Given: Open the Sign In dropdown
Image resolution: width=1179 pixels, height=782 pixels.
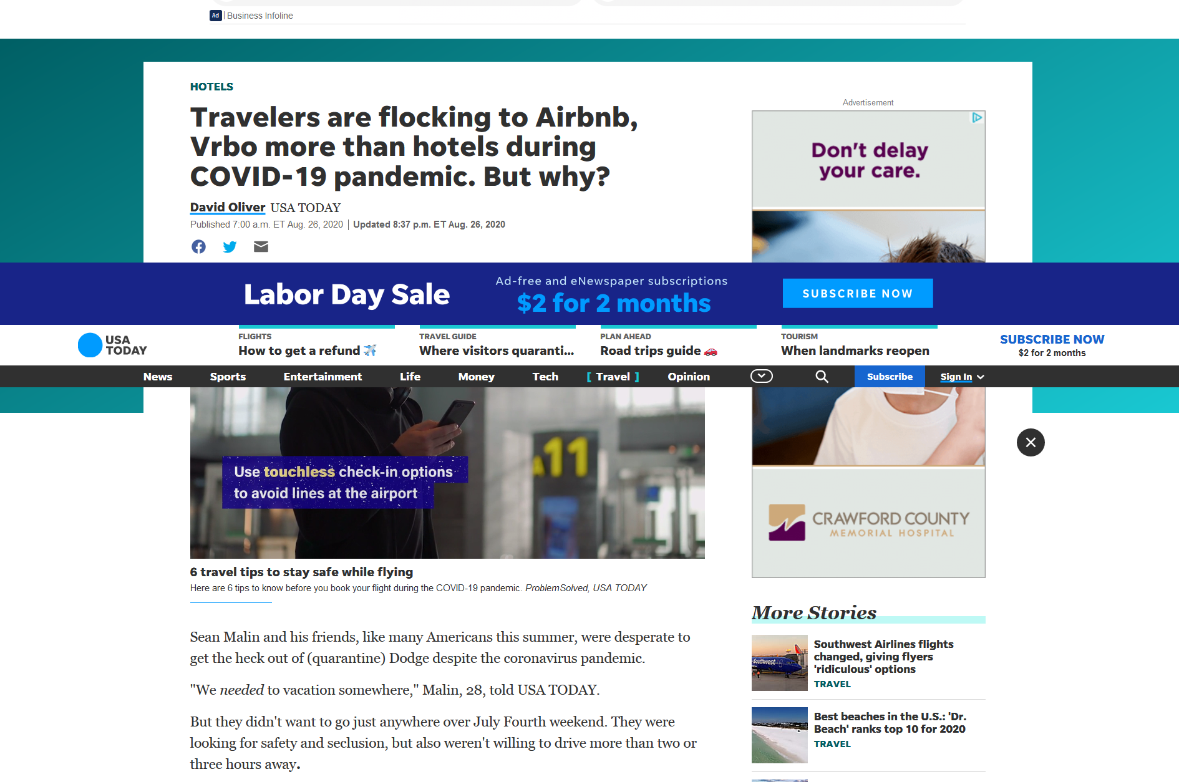Looking at the screenshot, I should pos(962,377).
